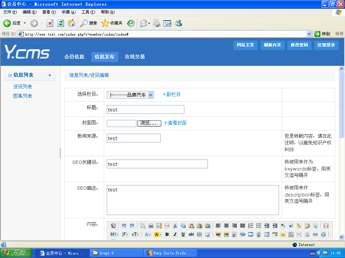Insert program code with the C# icon
The image size is (345, 258).
167,225
